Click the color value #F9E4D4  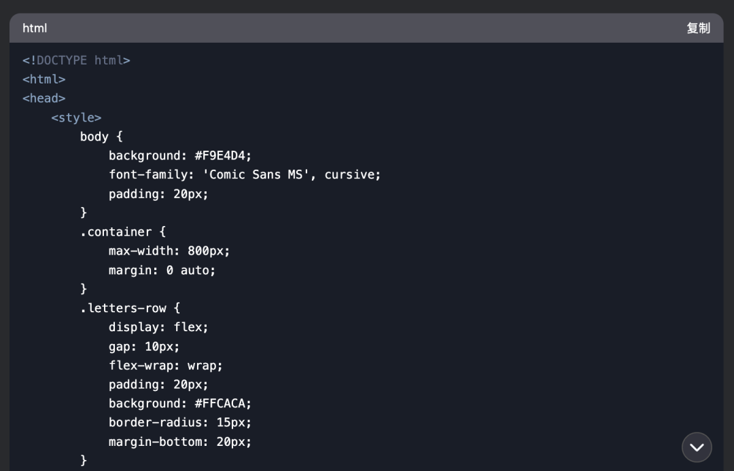coord(220,155)
